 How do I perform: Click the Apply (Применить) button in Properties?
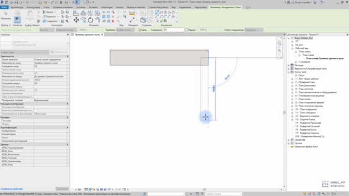coord(62,189)
